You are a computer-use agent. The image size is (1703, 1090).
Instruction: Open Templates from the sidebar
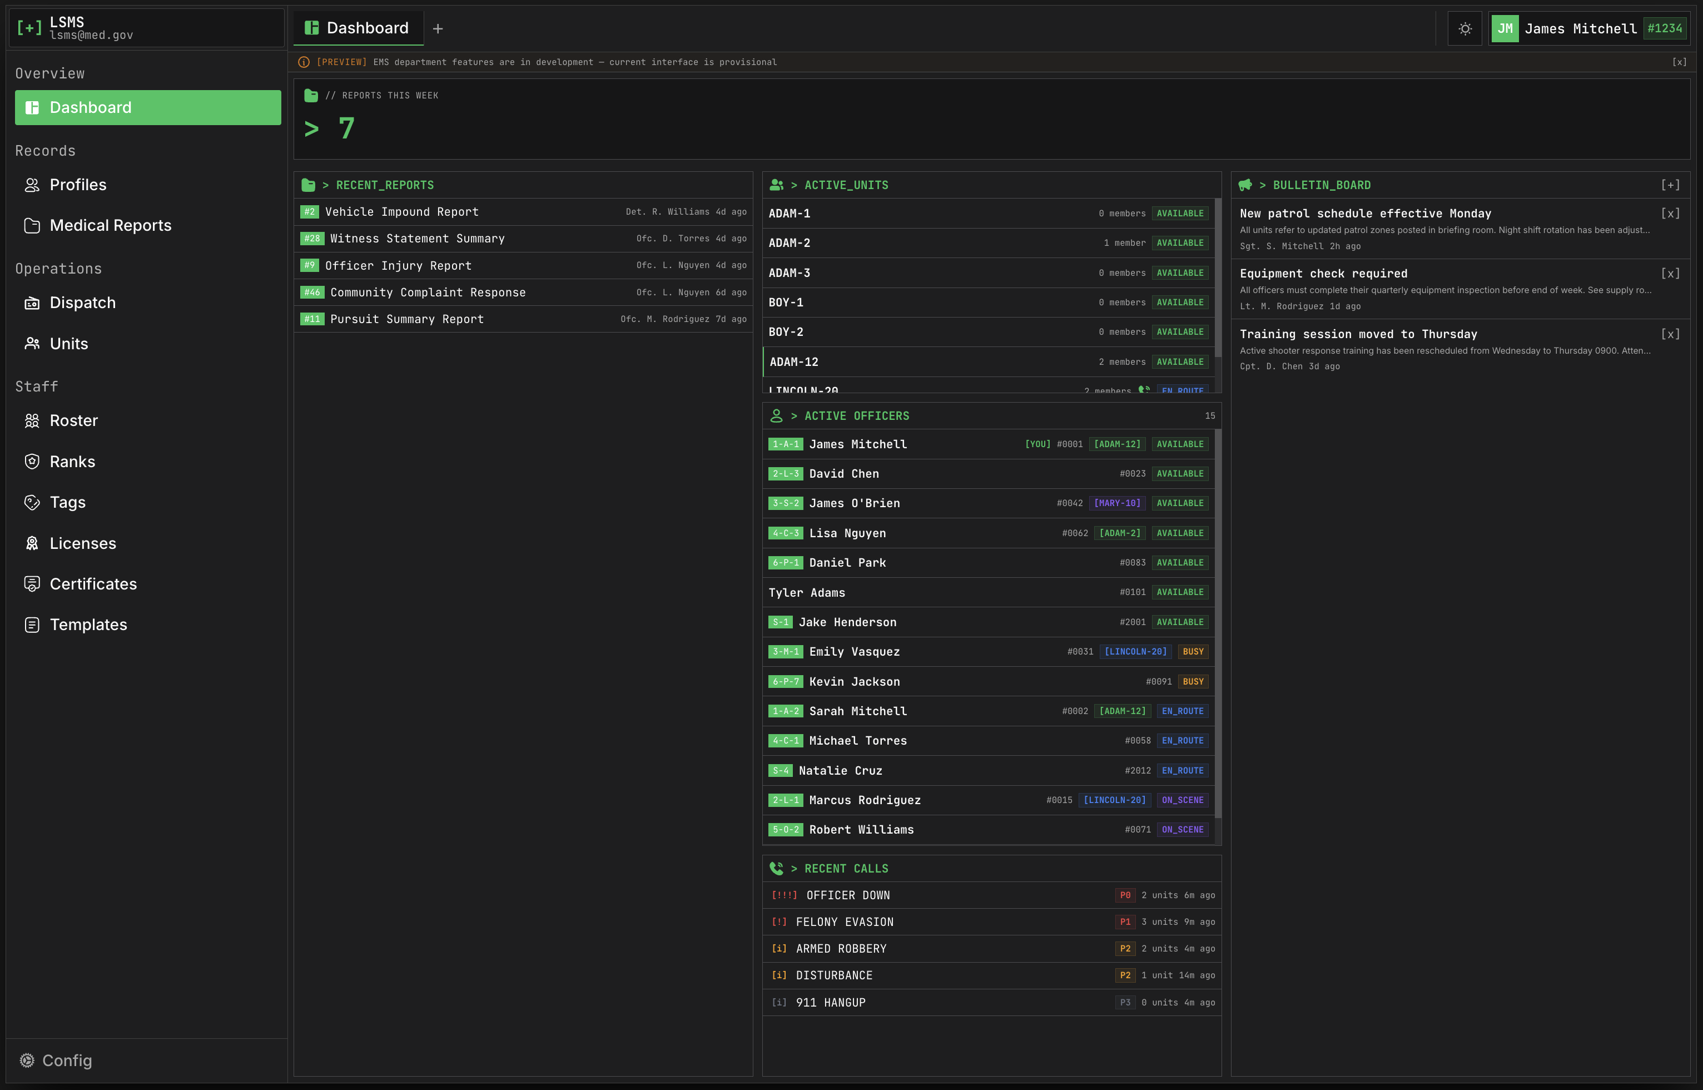88,625
